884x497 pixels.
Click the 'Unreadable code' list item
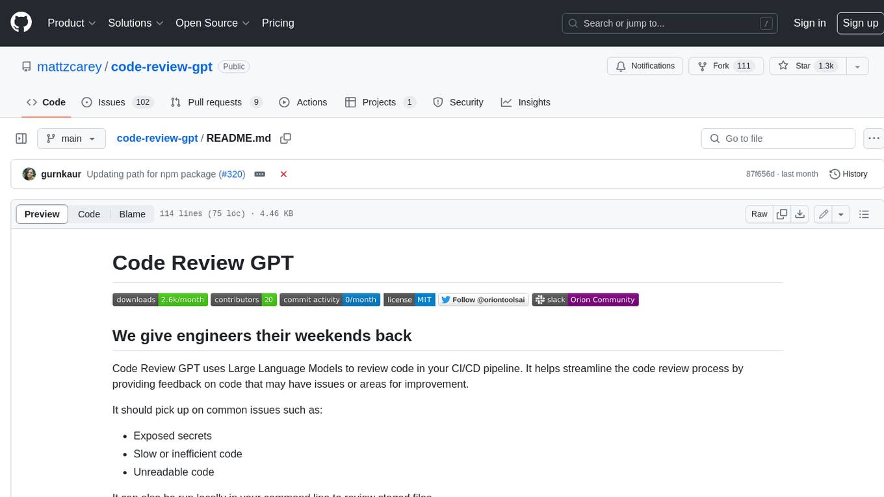pyautogui.click(x=174, y=472)
